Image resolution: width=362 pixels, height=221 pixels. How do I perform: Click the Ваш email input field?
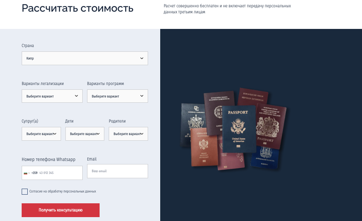(x=117, y=171)
